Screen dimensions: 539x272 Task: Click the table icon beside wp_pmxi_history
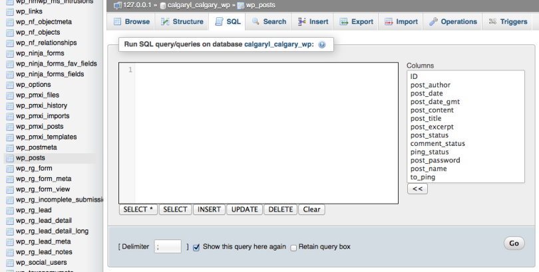click(x=10, y=106)
